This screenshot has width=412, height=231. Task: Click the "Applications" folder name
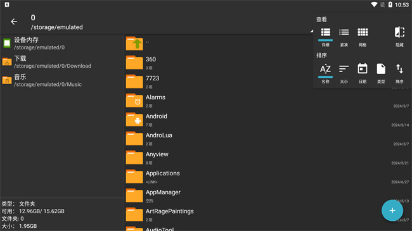[x=163, y=173]
